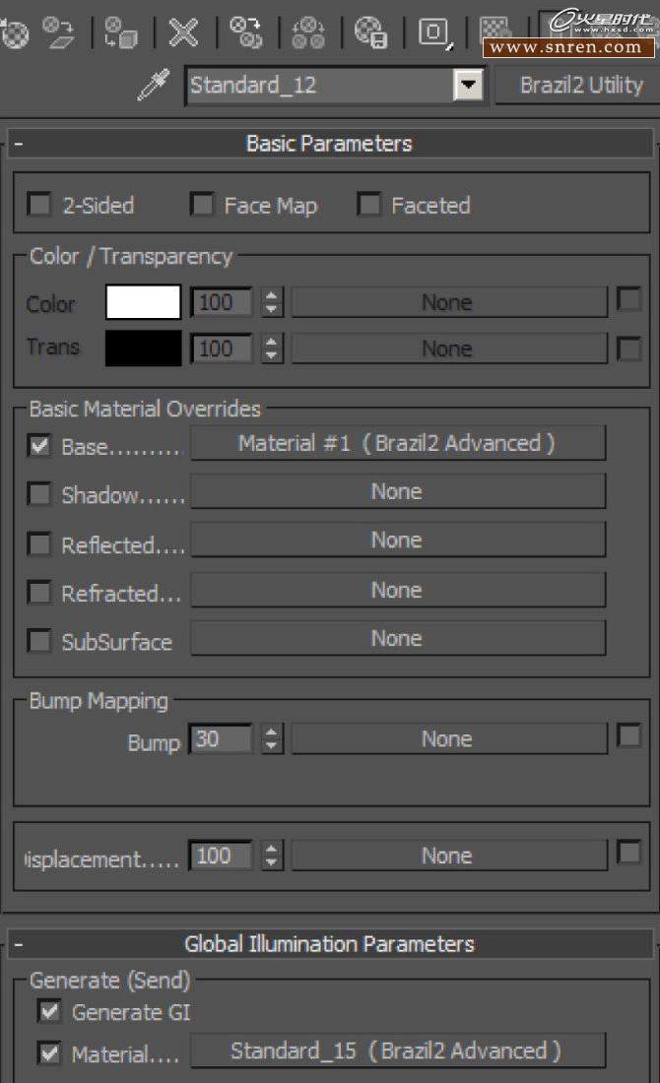Toggle the Displacement map enable checkbox
This screenshot has width=660, height=1083.
point(628,853)
